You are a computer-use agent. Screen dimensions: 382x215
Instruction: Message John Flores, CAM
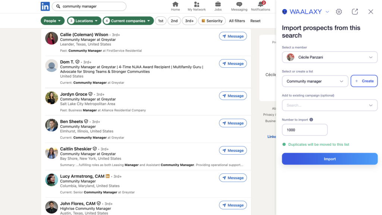(233, 205)
